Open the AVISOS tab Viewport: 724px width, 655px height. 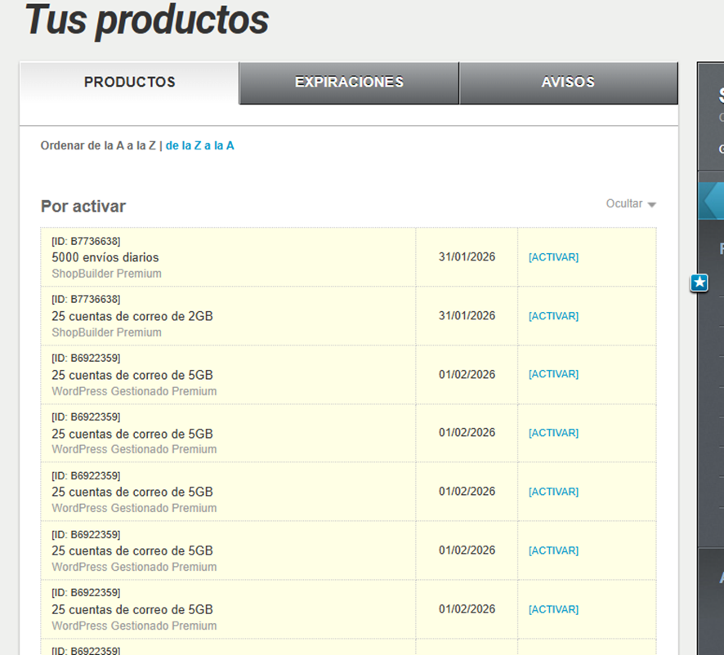pos(568,82)
